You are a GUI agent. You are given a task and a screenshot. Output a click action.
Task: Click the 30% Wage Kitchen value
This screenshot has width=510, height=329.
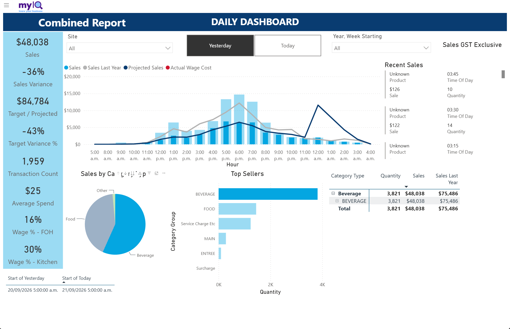click(33, 249)
